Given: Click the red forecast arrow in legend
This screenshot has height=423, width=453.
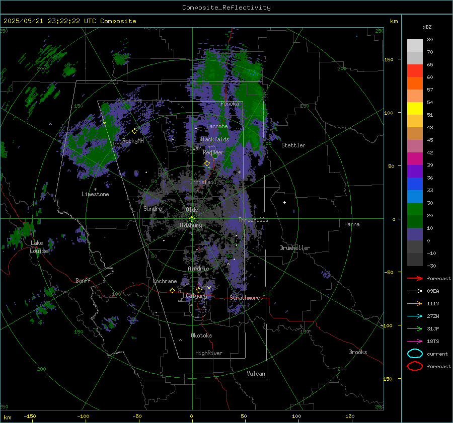Looking at the screenshot, I should point(414,278).
